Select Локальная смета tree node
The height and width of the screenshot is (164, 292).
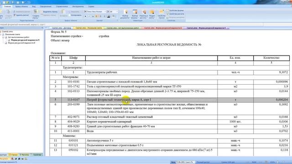coord(12,35)
